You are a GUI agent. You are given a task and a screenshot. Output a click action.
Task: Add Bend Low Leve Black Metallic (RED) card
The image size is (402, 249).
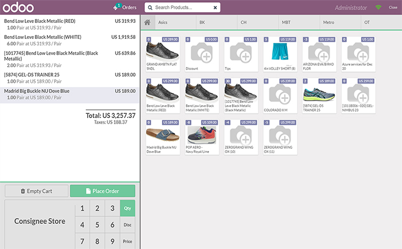tap(163, 96)
